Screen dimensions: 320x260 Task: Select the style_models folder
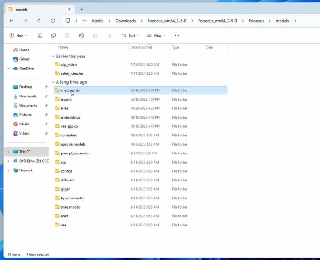point(140,207)
